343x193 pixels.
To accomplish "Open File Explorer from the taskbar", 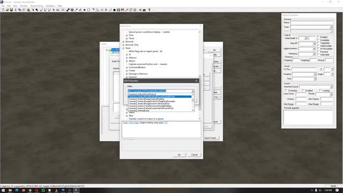I will click(10, 190).
